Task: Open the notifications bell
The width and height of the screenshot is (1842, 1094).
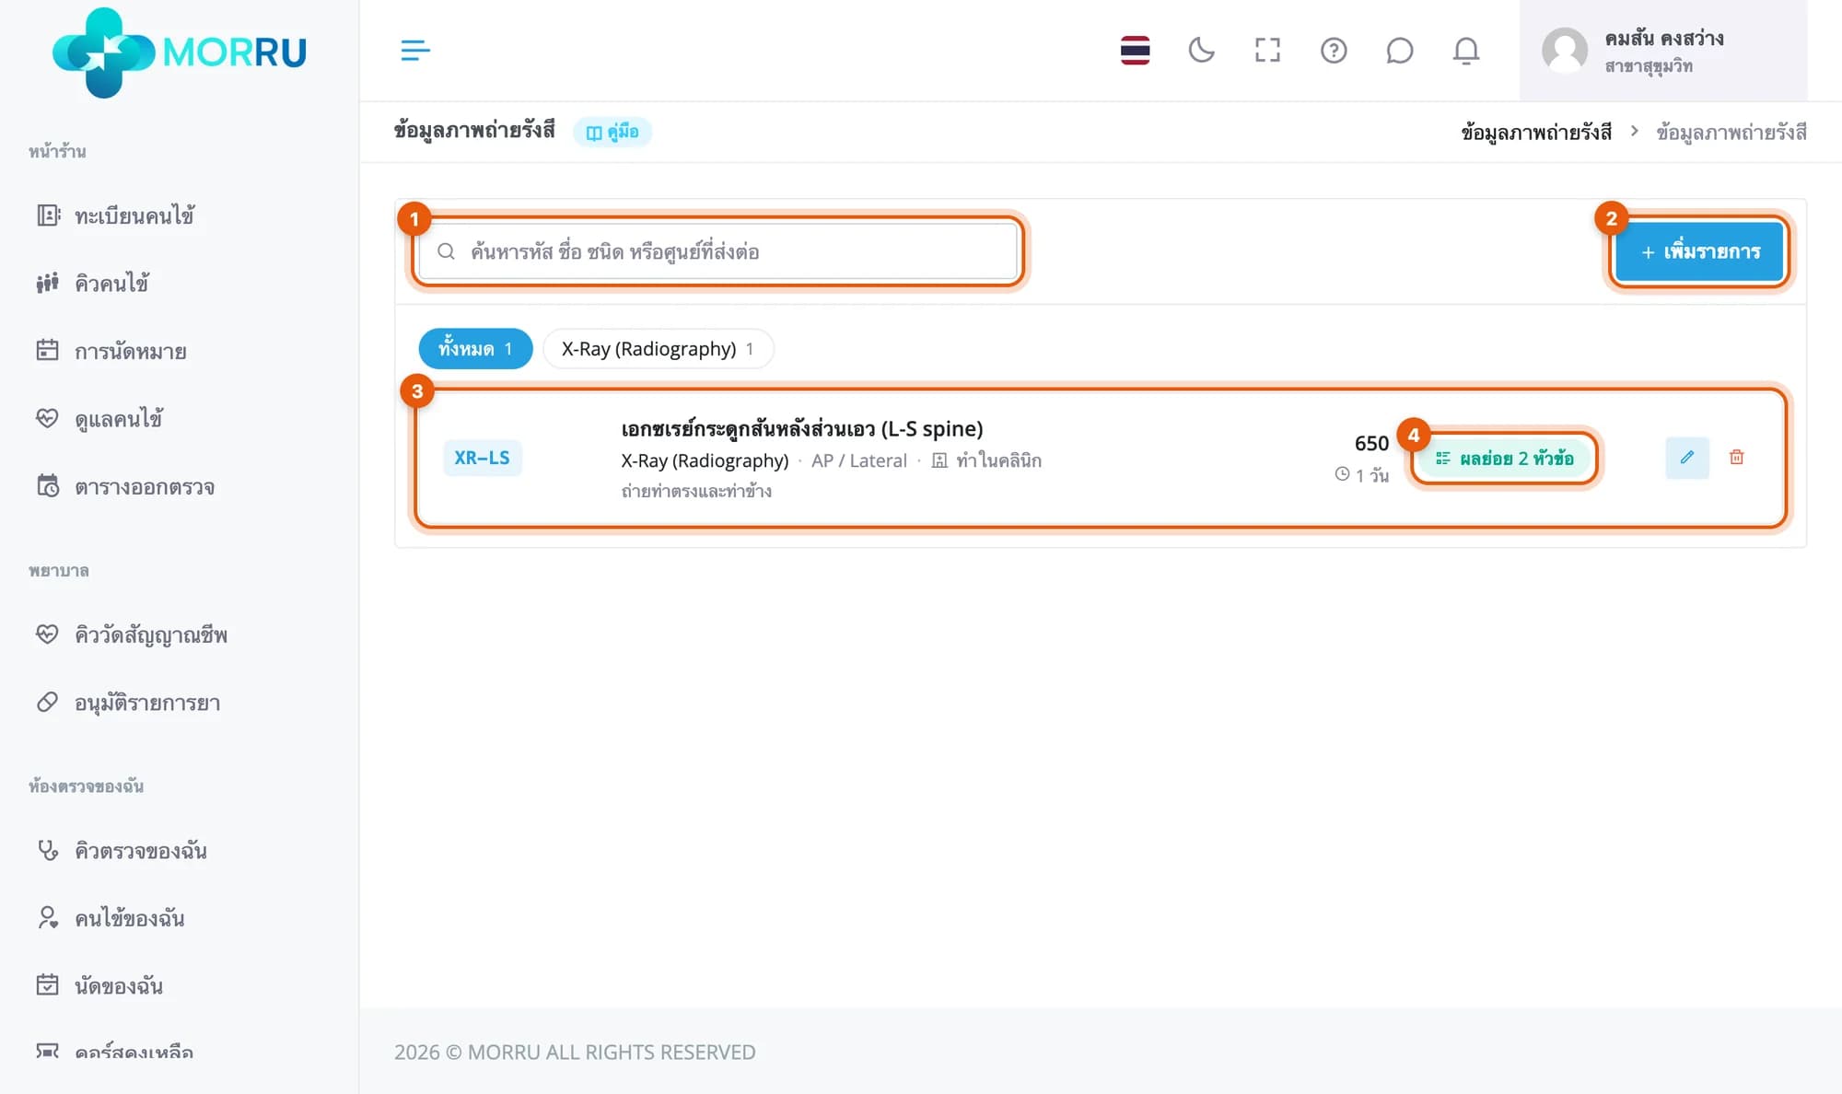Action: tap(1465, 51)
